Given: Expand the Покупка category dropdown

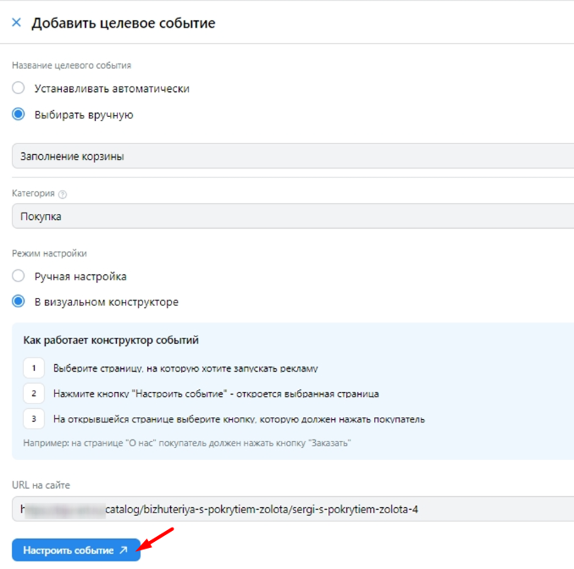Looking at the screenshot, I should (293, 216).
